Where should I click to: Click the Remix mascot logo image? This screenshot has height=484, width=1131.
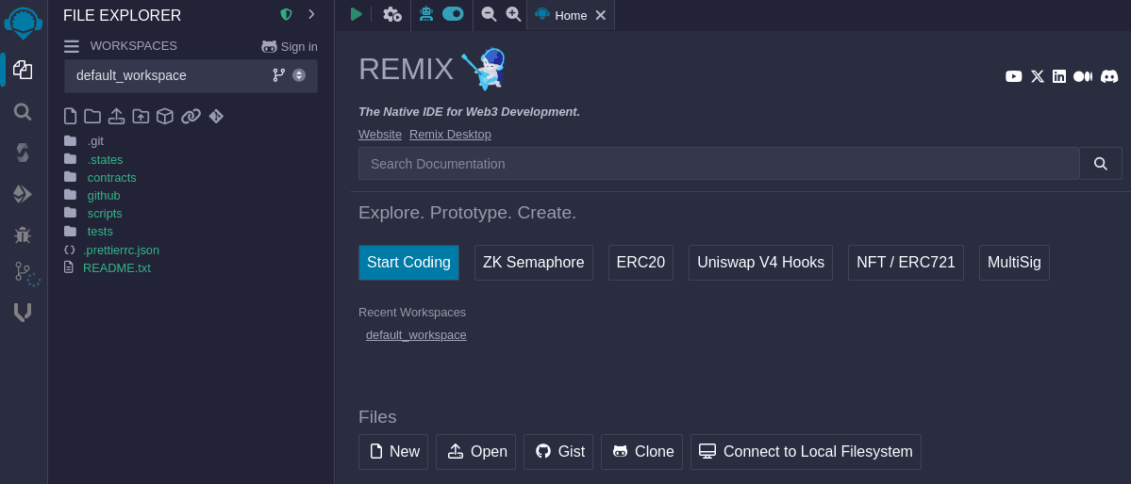click(x=485, y=69)
